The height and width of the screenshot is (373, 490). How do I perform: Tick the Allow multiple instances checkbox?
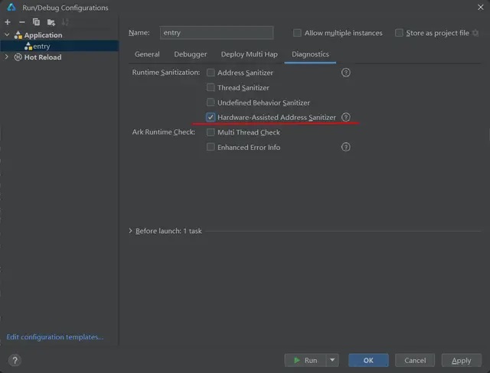coord(297,33)
